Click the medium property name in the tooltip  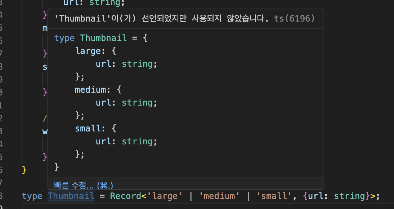(x=90, y=89)
